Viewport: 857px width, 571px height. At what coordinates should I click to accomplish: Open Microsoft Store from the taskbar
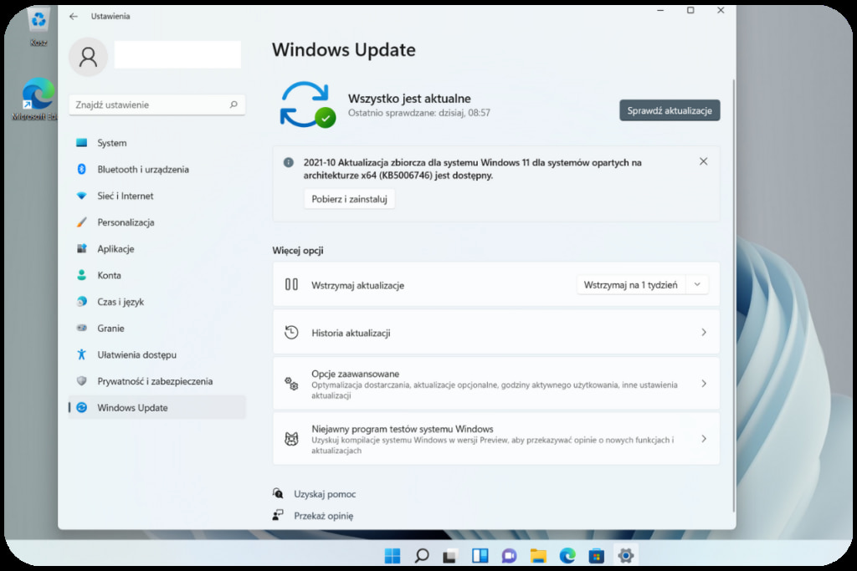[x=596, y=556]
